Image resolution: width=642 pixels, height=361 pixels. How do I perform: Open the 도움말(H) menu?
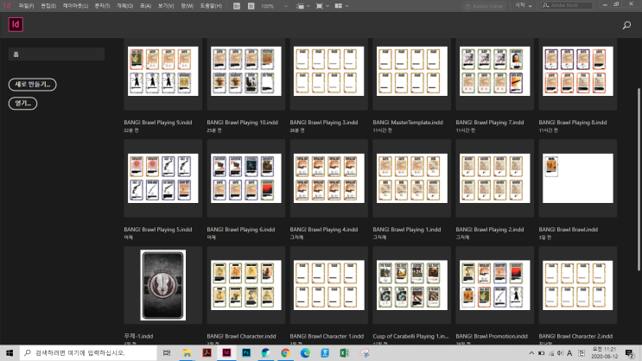[x=211, y=6]
